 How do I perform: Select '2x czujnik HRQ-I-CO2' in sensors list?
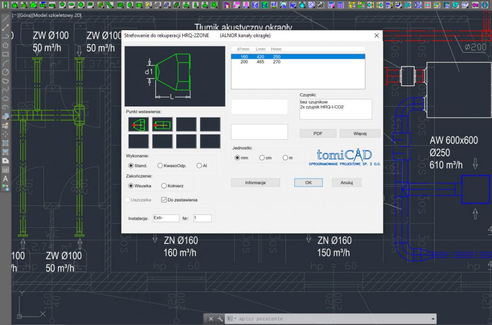click(x=322, y=107)
